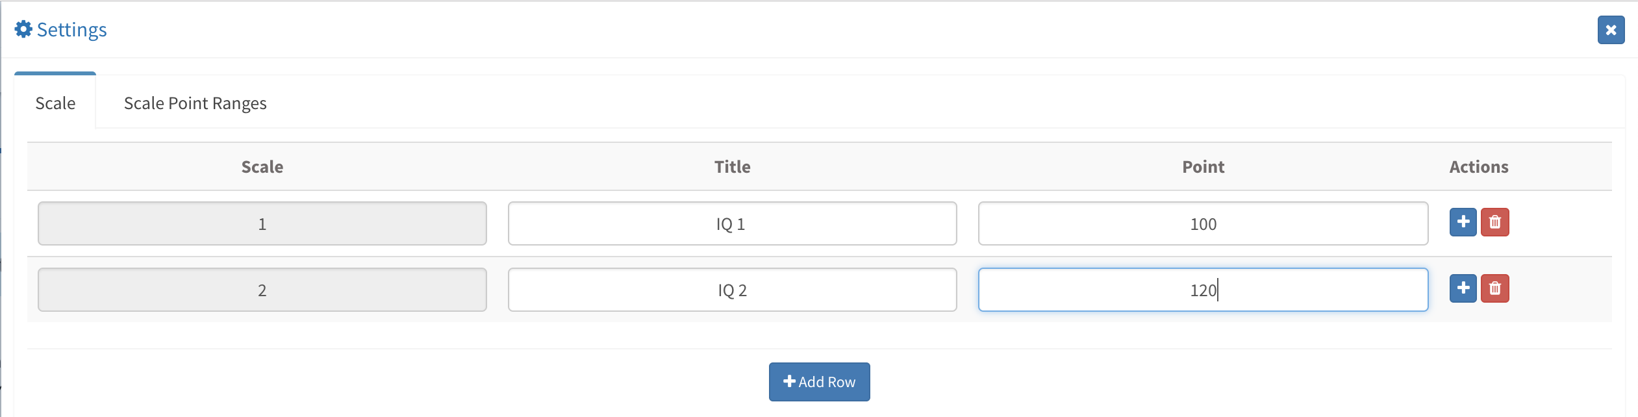Focus the Title field containing IQ 1
The image size is (1638, 417).
pyautogui.click(x=732, y=223)
